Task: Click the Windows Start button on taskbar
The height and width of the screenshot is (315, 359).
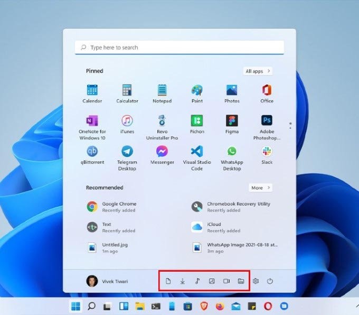Action: pos(77,306)
